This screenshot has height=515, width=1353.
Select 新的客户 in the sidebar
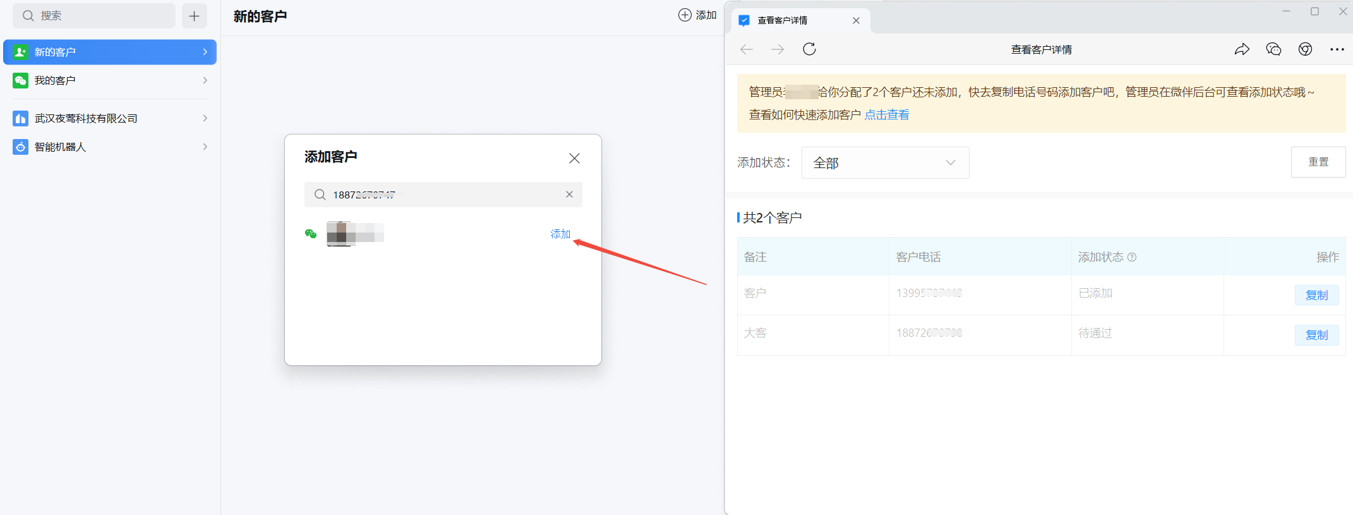(110, 52)
